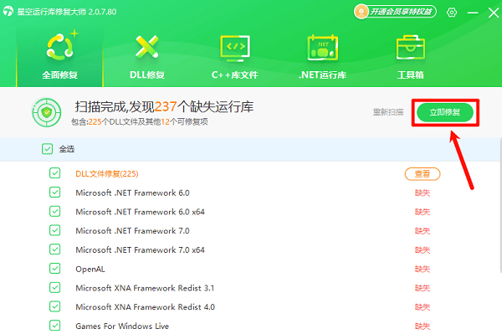Select the .NET运行库 tab

(322, 57)
